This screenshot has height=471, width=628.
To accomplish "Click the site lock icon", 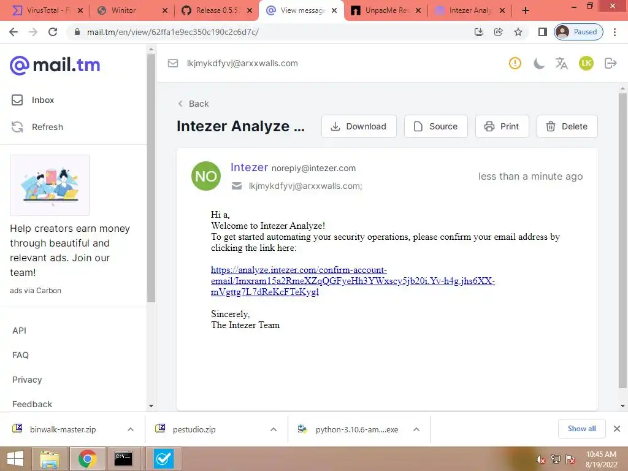I will [77, 32].
